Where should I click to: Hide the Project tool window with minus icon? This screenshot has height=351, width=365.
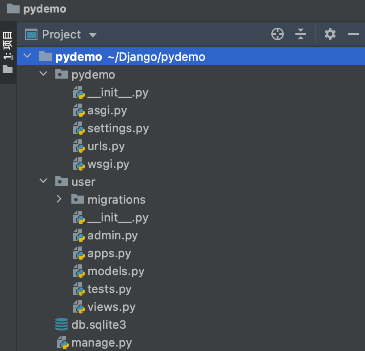353,34
